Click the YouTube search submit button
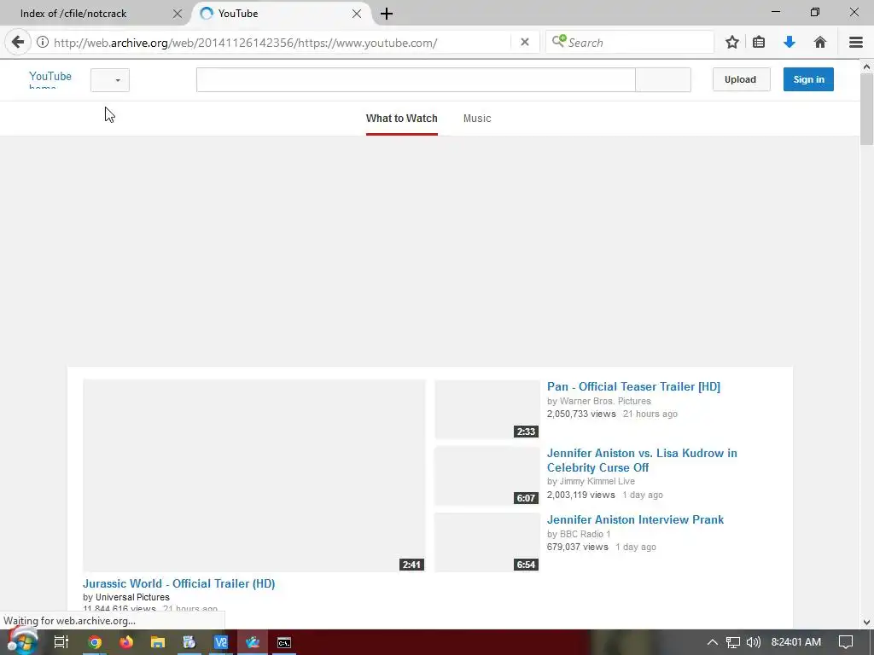The height and width of the screenshot is (655, 874). click(x=662, y=79)
